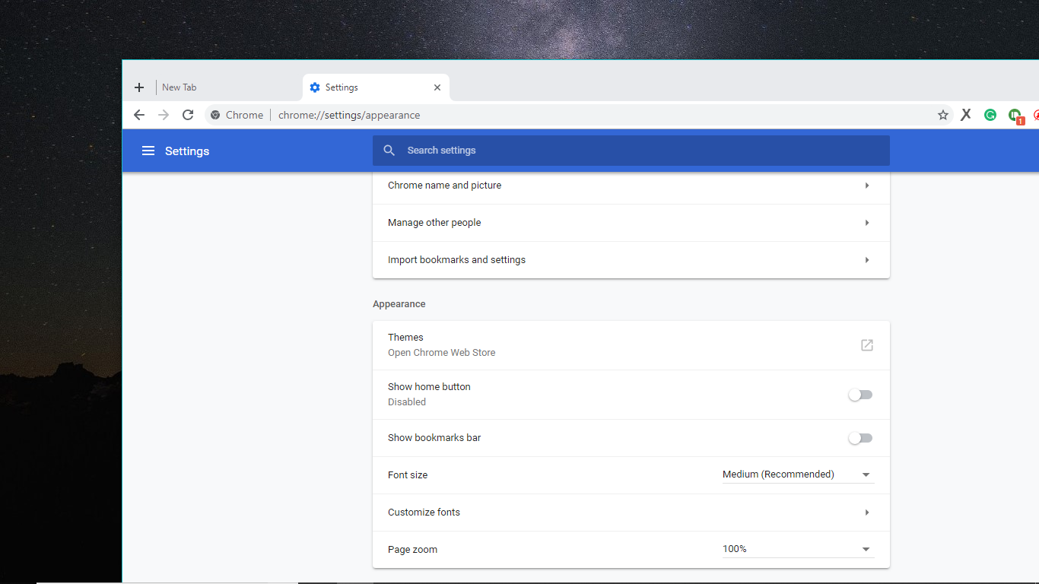Expand Import bookmarks and settings arrow
The image size is (1039, 584).
[867, 260]
